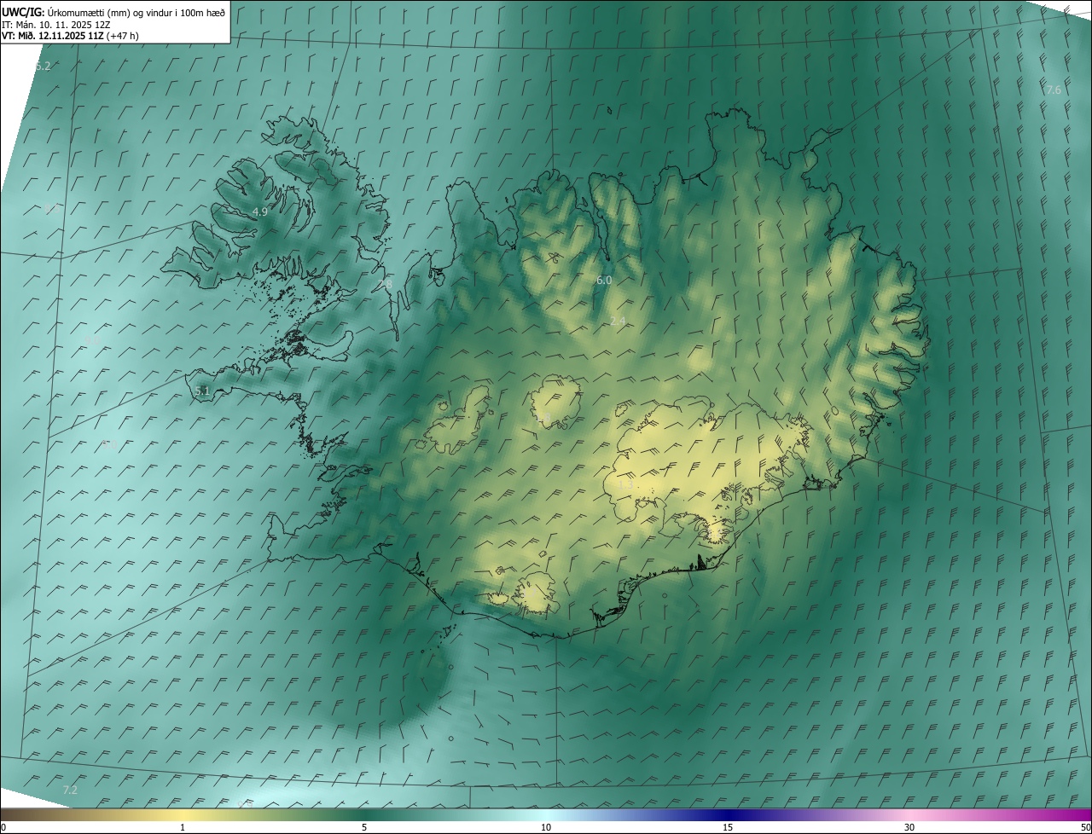
Task: Click the title text 'Úrkomumætti (mm) og vindur í 100m hæð'
Action: click(136, 12)
